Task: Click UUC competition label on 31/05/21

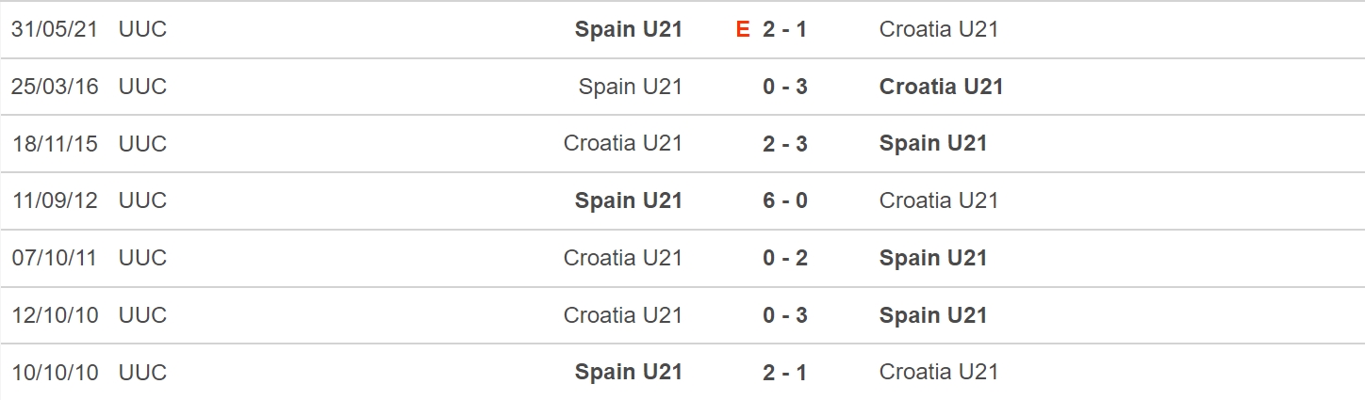Action: 142,29
